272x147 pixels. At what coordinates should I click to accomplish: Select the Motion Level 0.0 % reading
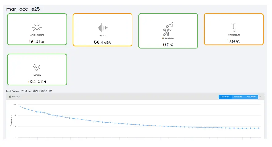tap(168, 45)
